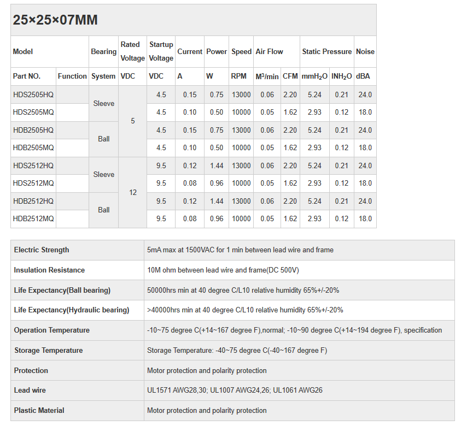The height and width of the screenshot is (426, 461).
Task: Click the M³/min unit subheader
Action: pos(267,76)
